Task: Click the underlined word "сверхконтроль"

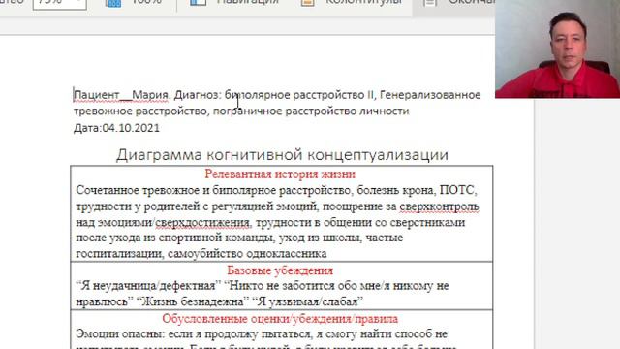Action: coord(439,206)
